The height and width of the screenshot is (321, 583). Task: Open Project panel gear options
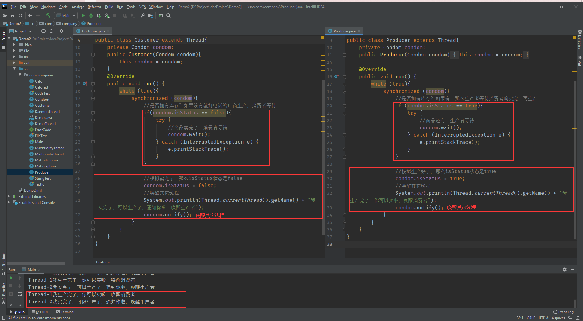61,31
